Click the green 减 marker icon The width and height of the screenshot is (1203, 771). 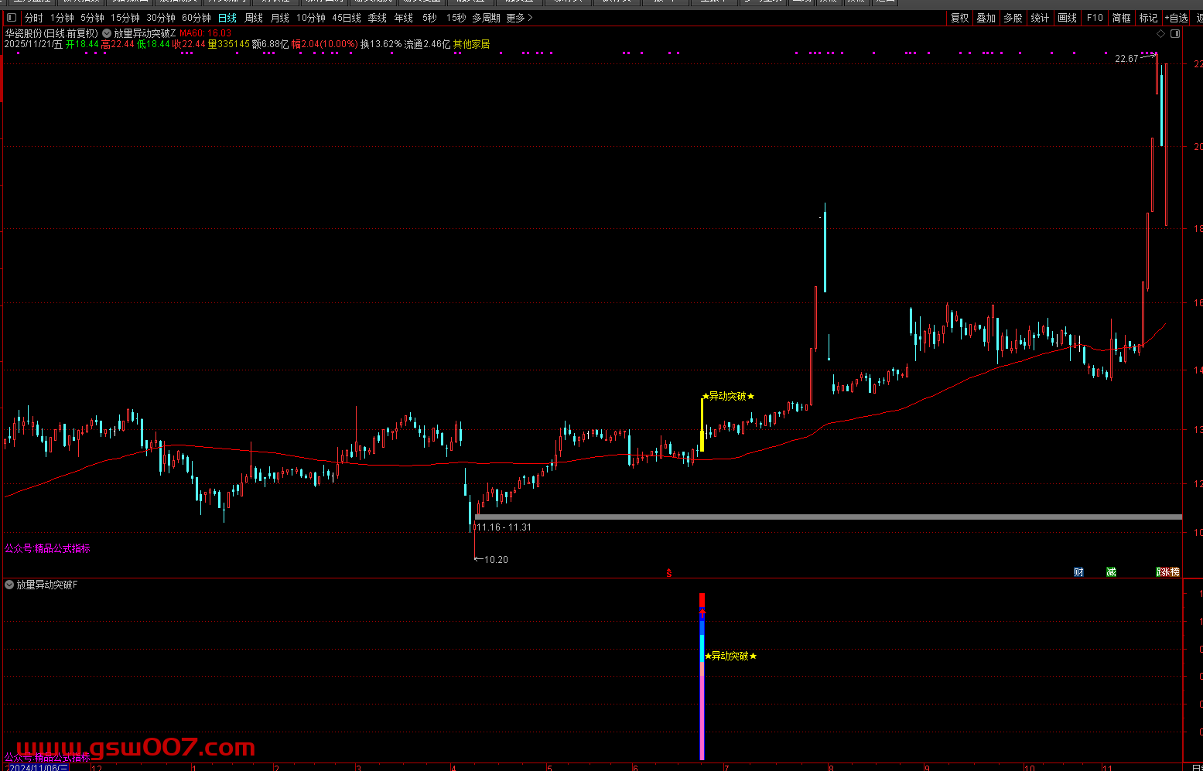1111,572
